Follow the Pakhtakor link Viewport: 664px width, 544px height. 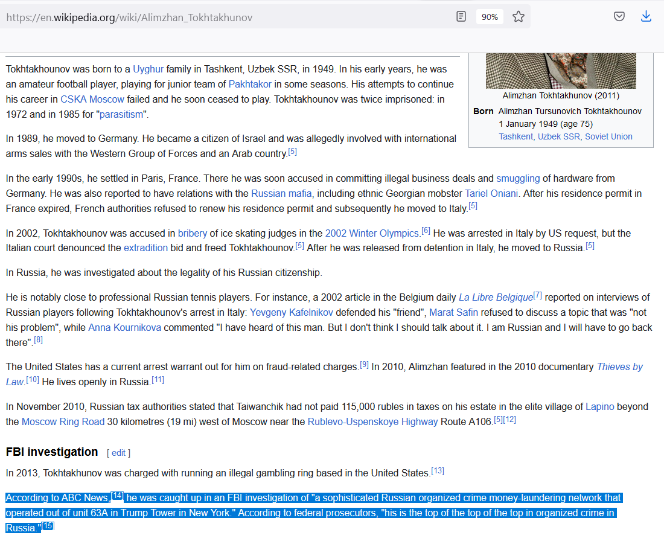(x=250, y=85)
